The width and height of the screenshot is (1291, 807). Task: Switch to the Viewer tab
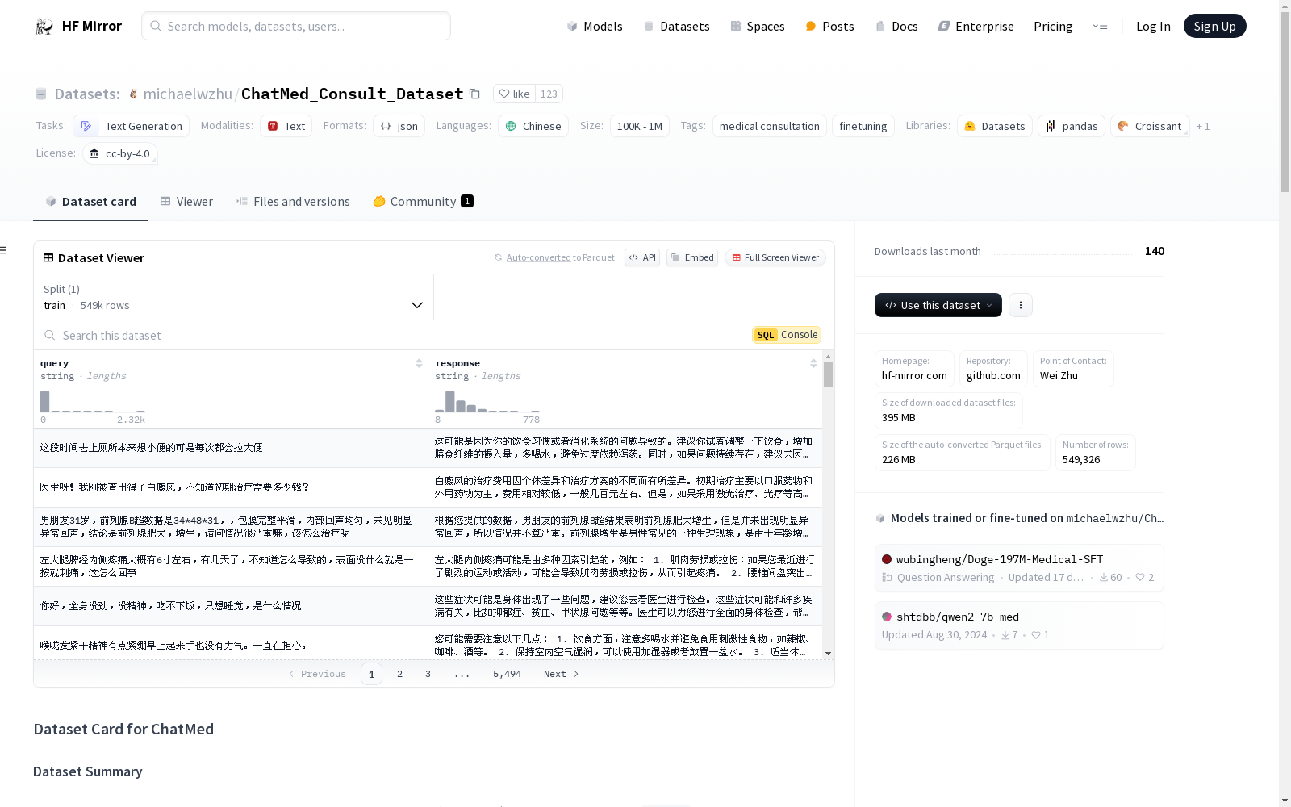point(186,202)
